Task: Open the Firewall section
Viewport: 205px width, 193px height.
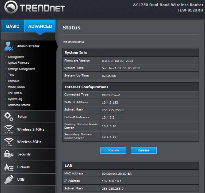Action: (28, 167)
